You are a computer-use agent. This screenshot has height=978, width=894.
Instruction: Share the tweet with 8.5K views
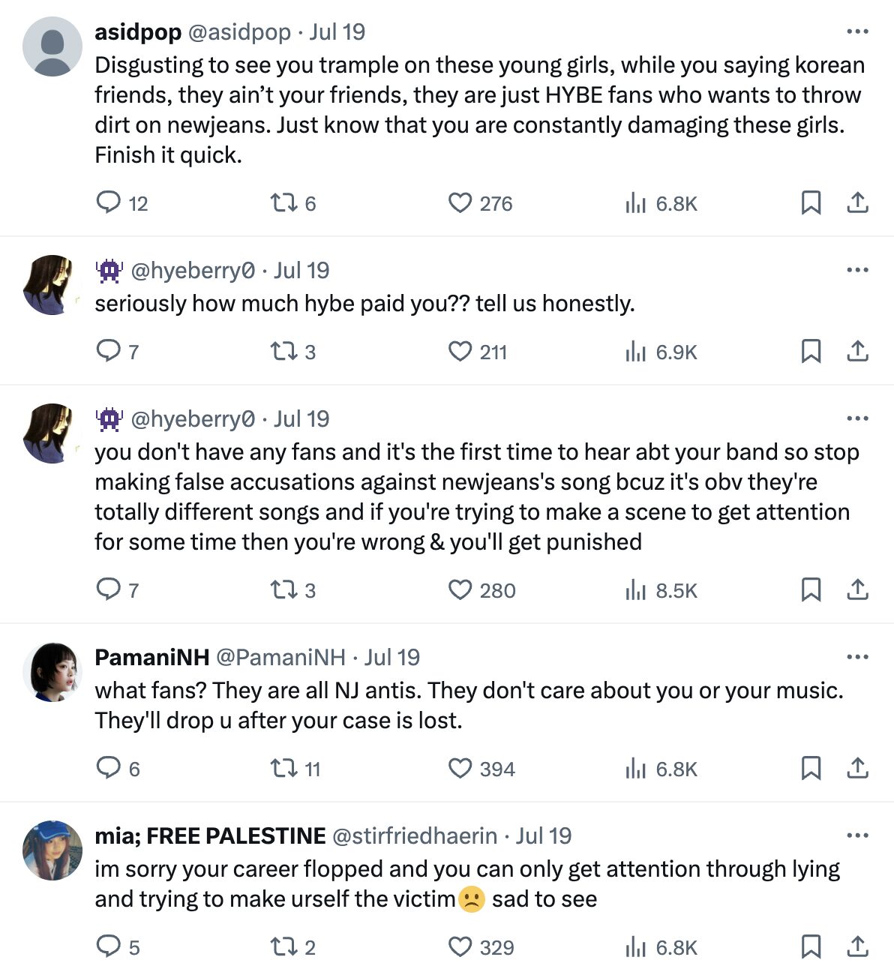pyautogui.click(x=857, y=589)
